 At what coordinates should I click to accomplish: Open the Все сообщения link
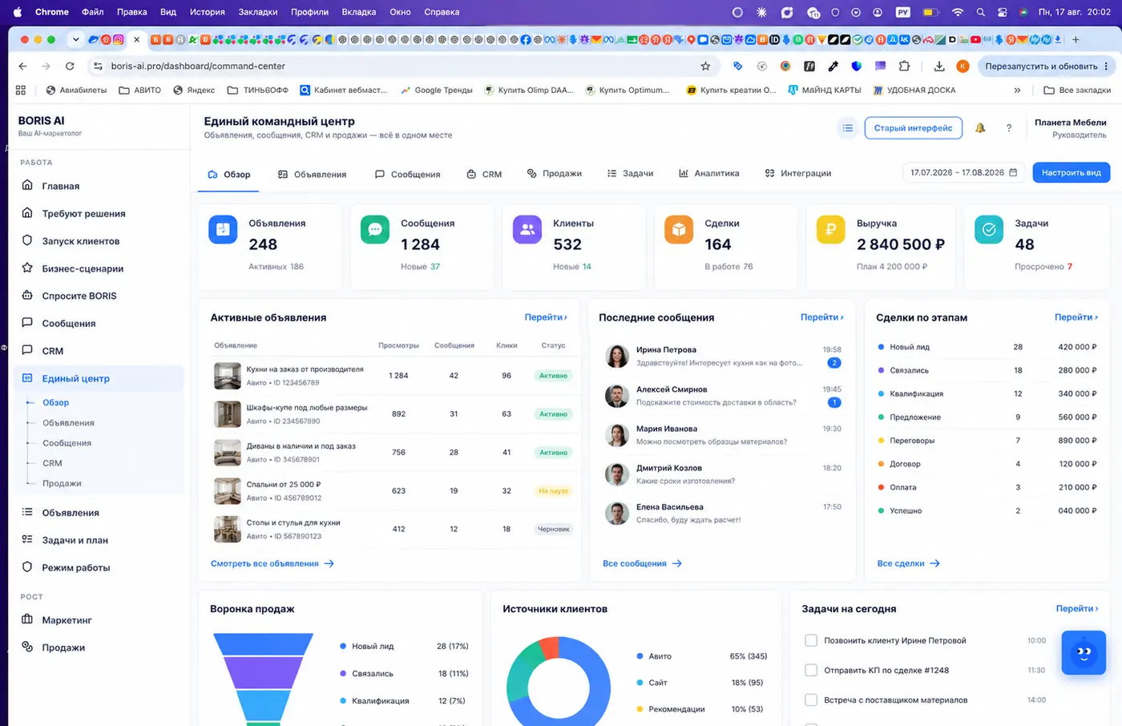tap(643, 563)
